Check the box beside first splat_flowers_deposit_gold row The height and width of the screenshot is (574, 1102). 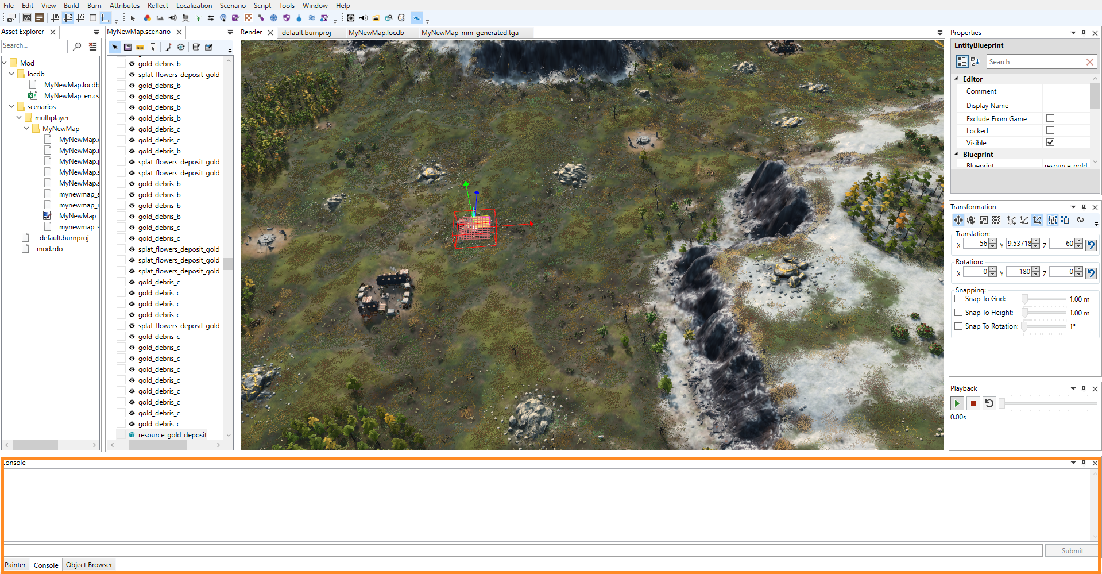(x=121, y=75)
